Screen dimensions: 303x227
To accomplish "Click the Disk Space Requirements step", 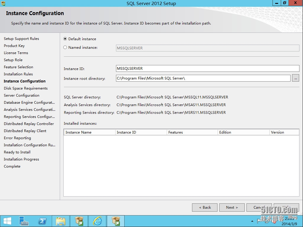I will pyautogui.click(x=26, y=88).
